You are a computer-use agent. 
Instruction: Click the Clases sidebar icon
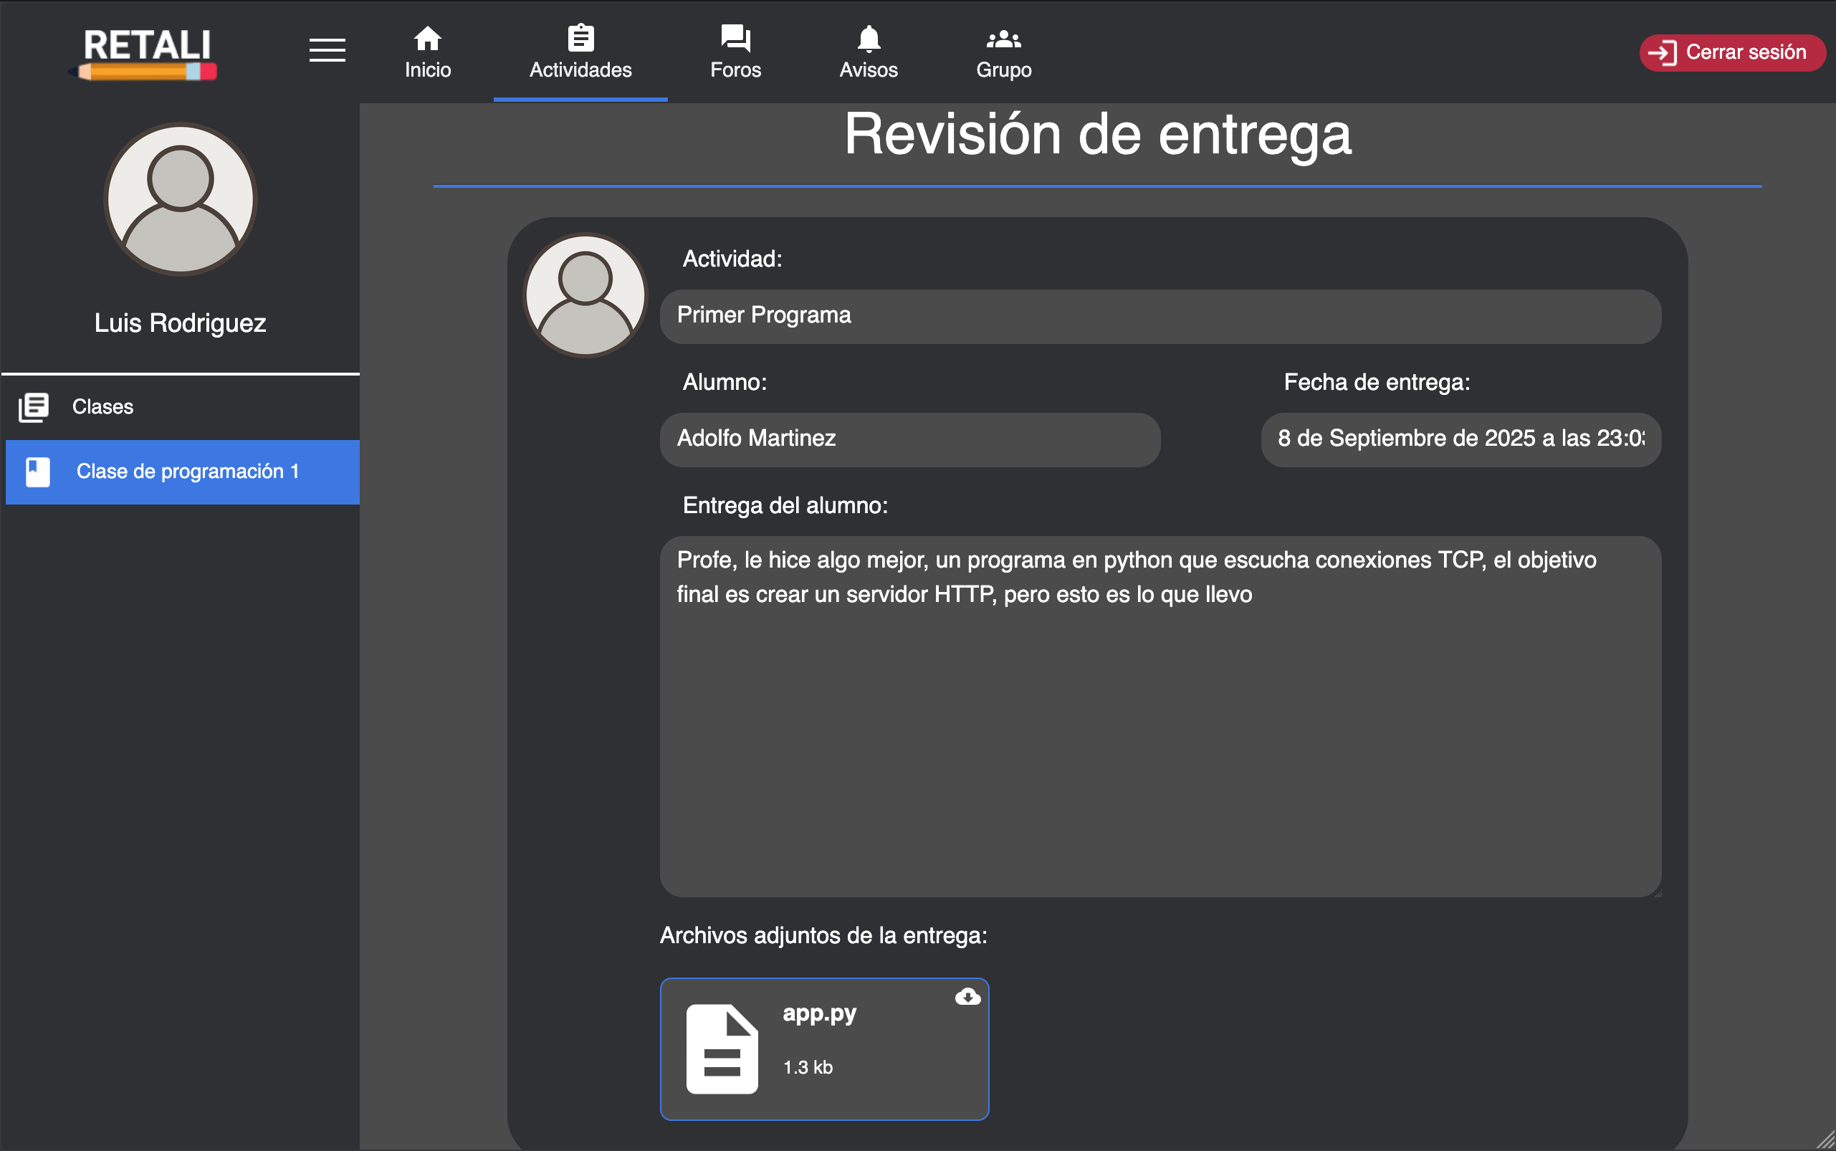pyautogui.click(x=34, y=406)
